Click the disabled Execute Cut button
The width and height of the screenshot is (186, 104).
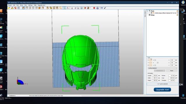160,70
